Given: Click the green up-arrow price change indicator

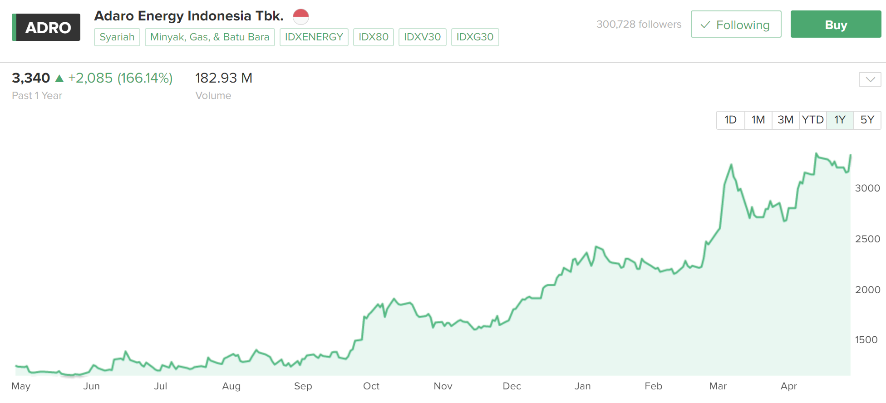Looking at the screenshot, I should pyautogui.click(x=59, y=79).
